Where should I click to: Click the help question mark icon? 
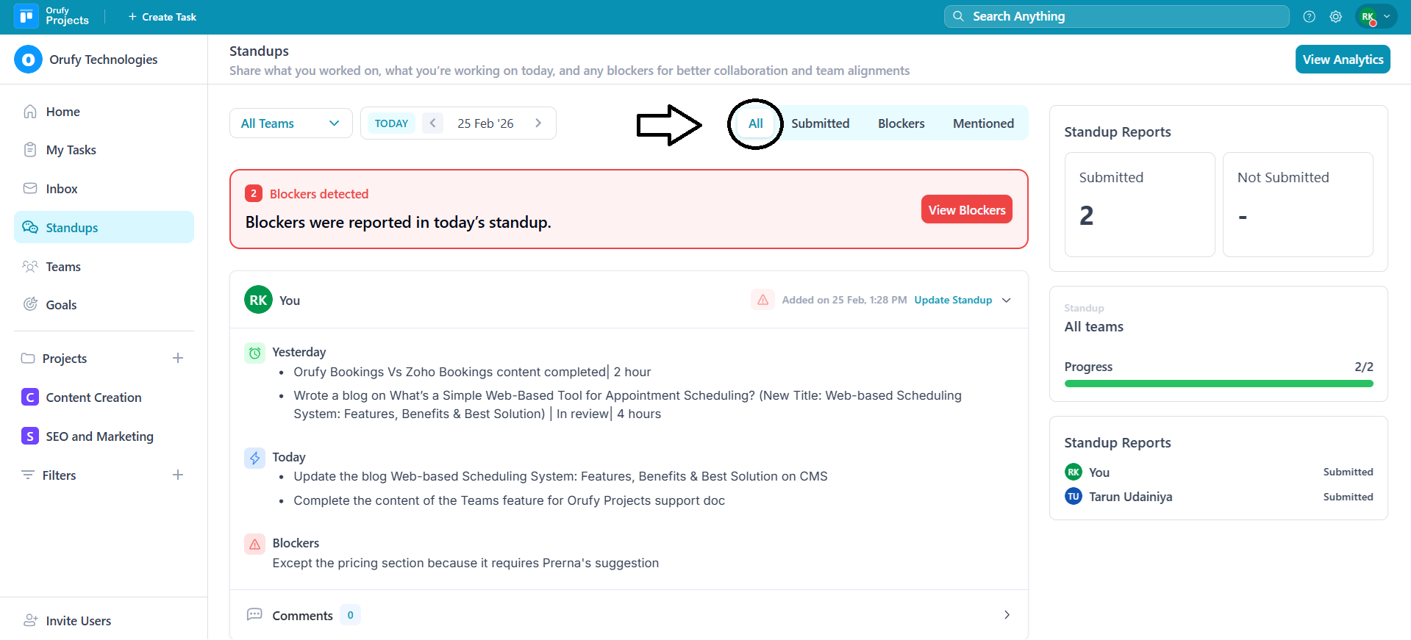(1309, 17)
